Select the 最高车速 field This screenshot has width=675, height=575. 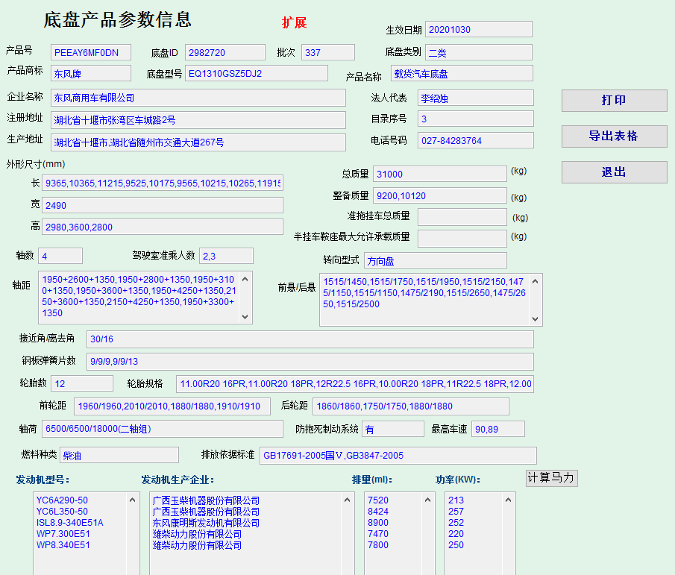click(x=498, y=429)
